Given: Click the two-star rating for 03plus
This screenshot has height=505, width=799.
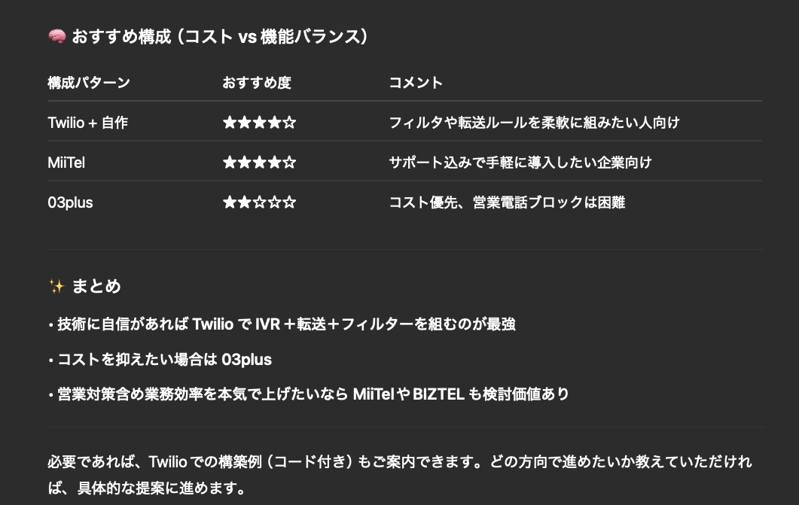Looking at the screenshot, I should [x=259, y=202].
